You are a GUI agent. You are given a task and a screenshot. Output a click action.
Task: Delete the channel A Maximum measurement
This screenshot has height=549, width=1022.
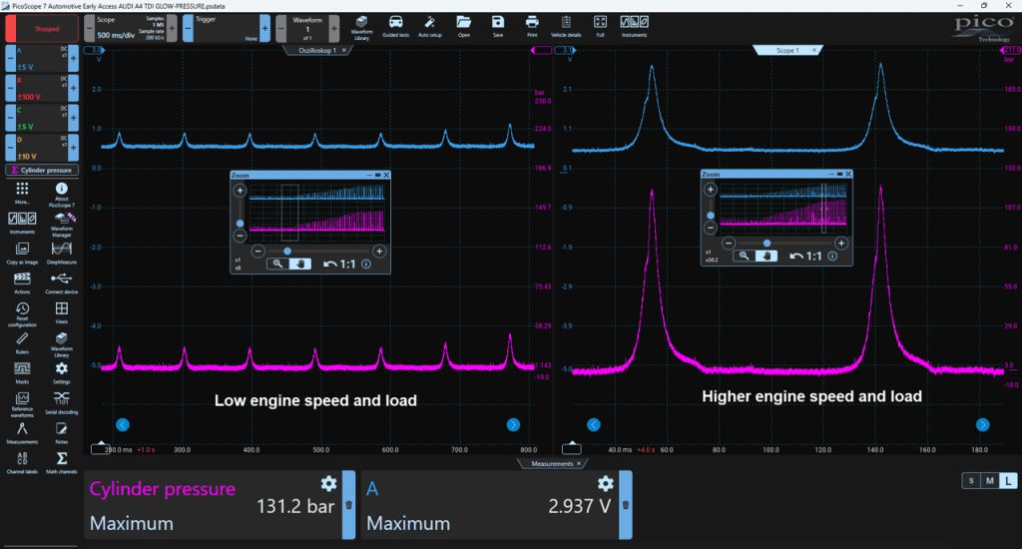626,505
